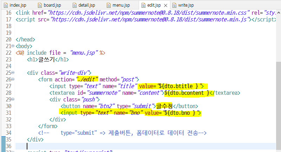Click the HTML comment on line 34
The image size is (281, 152).
click(x=122, y=133)
